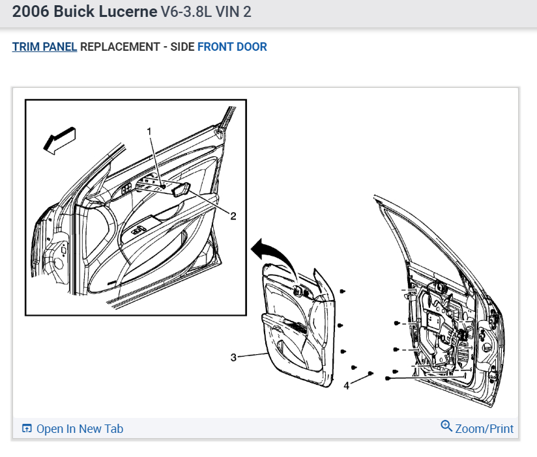Open the TRIM PANEL link

tap(44, 47)
